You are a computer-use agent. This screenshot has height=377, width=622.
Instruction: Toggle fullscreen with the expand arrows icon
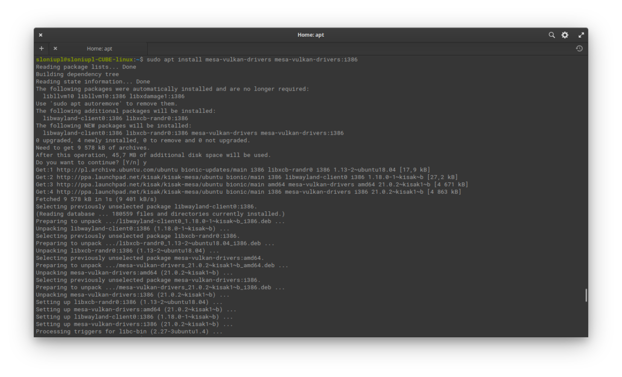[x=581, y=35]
